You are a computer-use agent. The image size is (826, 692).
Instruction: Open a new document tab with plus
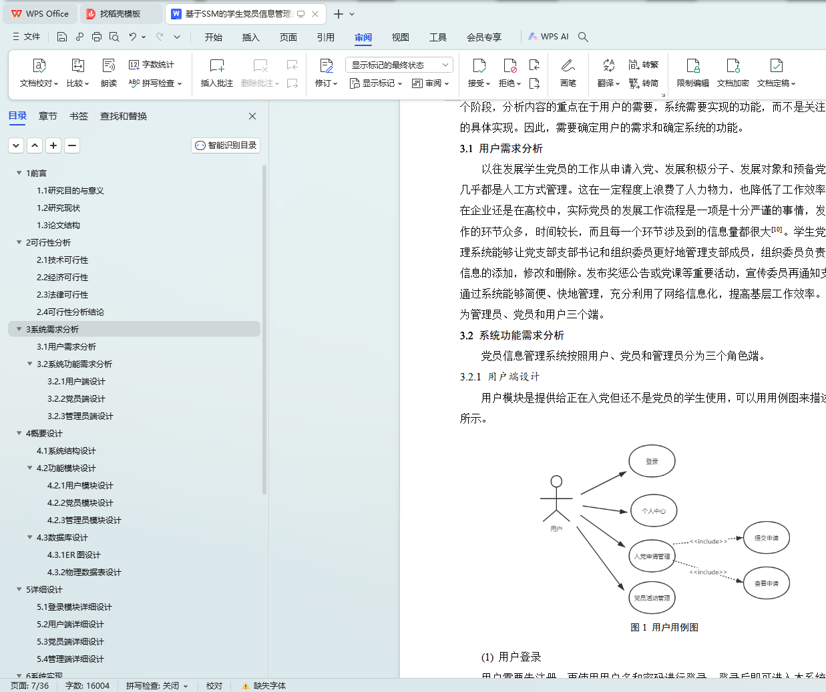pos(339,13)
